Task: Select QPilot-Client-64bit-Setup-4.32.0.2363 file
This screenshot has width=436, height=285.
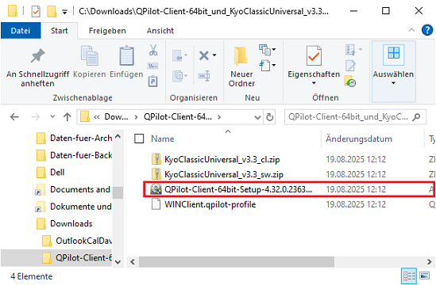Action: [x=238, y=189]
